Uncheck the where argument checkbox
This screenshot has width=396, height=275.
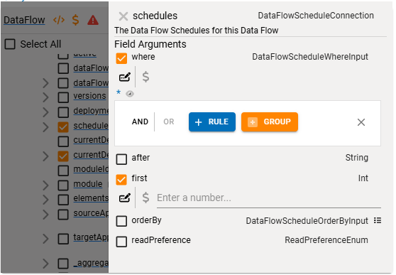click(x=121, y=58)
